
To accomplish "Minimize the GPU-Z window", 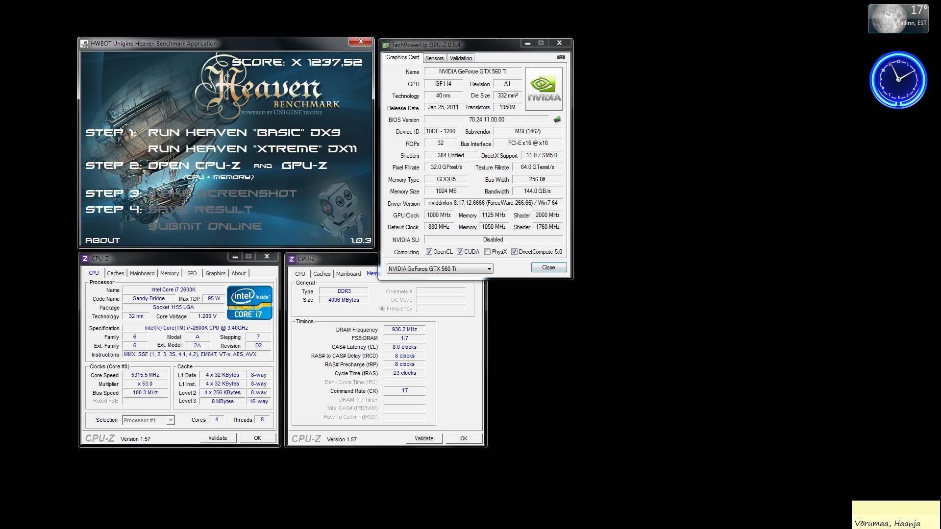I will point(527,43).
